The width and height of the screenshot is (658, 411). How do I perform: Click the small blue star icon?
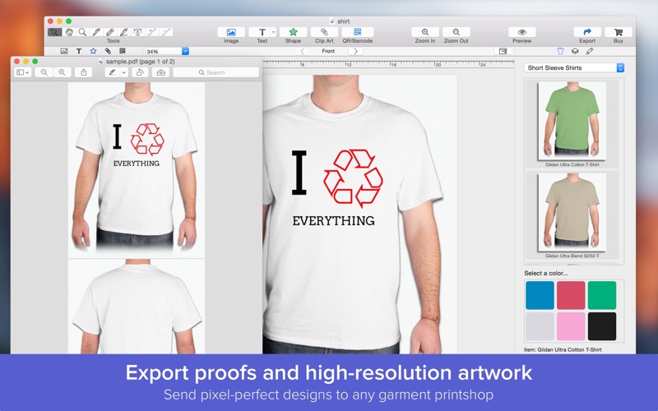coord(93,51)
